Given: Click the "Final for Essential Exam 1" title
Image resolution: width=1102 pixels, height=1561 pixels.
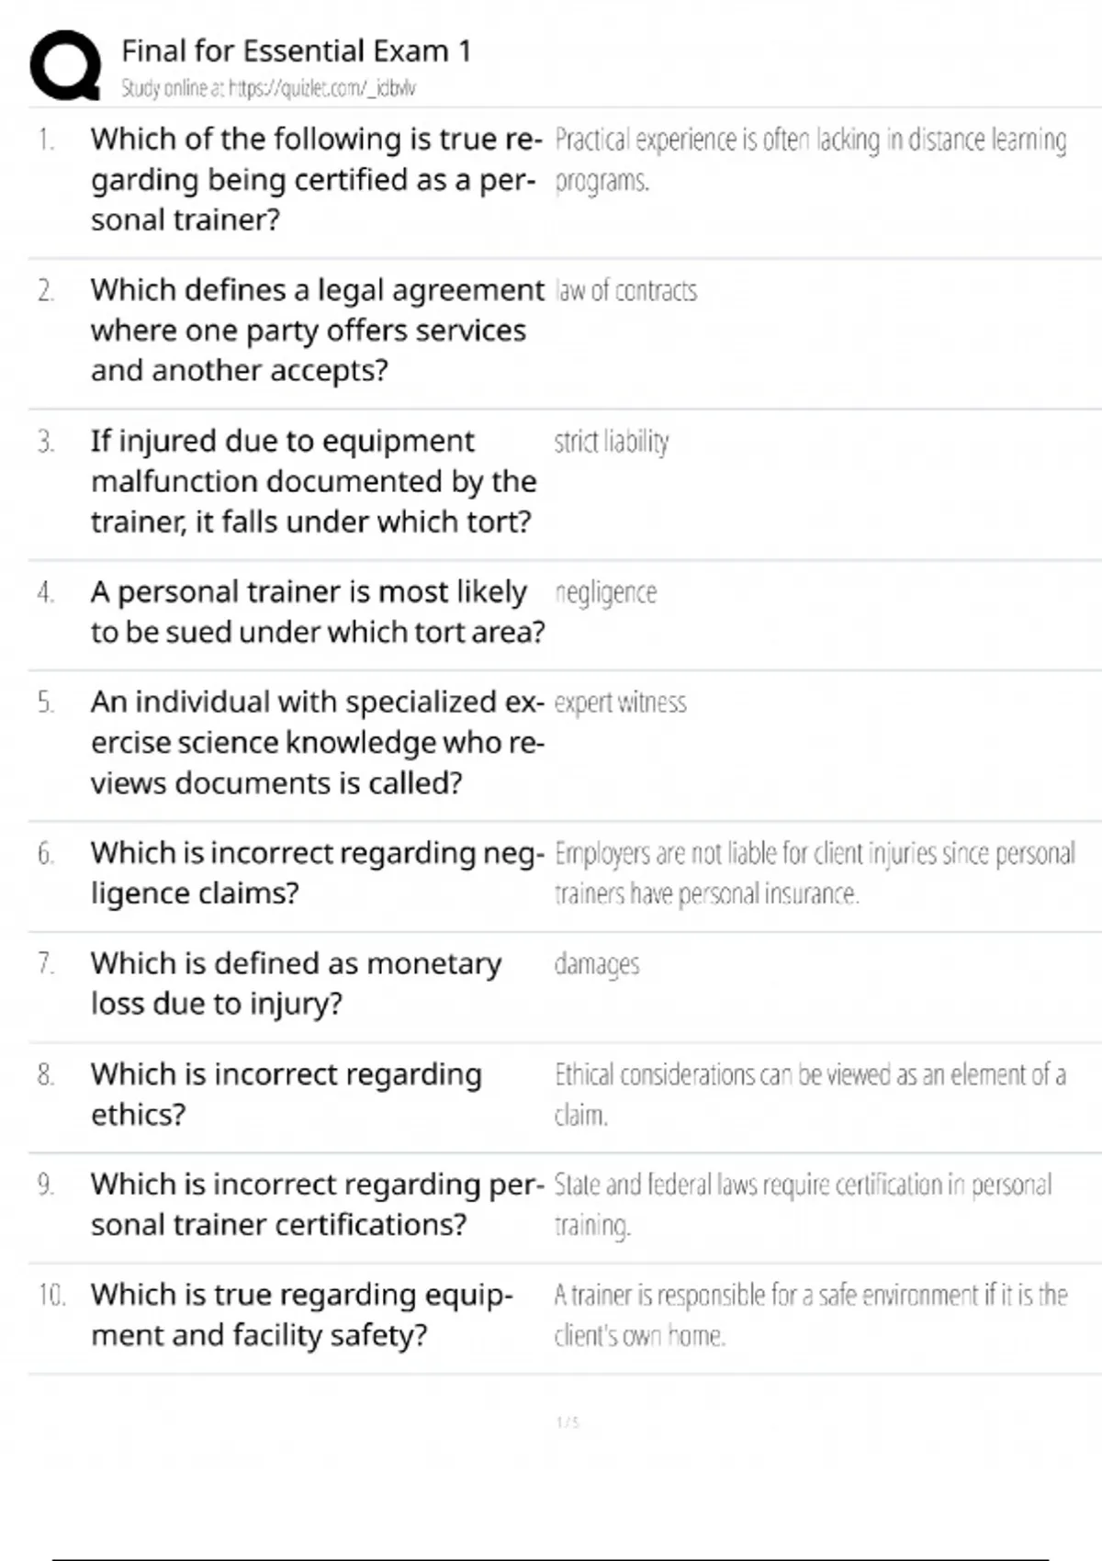Looking at the screenshot, I should (296, 51).
